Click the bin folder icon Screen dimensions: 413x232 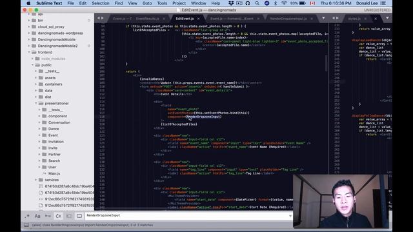34,20
